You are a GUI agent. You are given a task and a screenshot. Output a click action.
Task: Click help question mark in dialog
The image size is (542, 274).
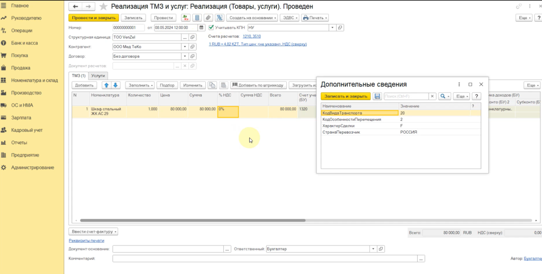click(476, 96)
